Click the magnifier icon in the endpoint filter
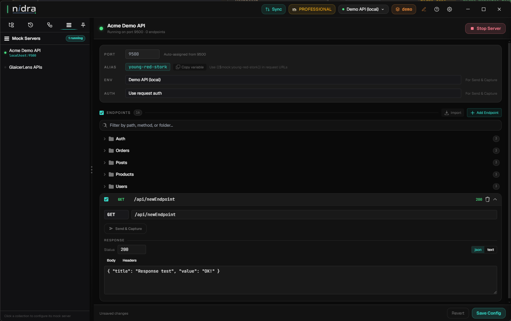 click(105, 125)
